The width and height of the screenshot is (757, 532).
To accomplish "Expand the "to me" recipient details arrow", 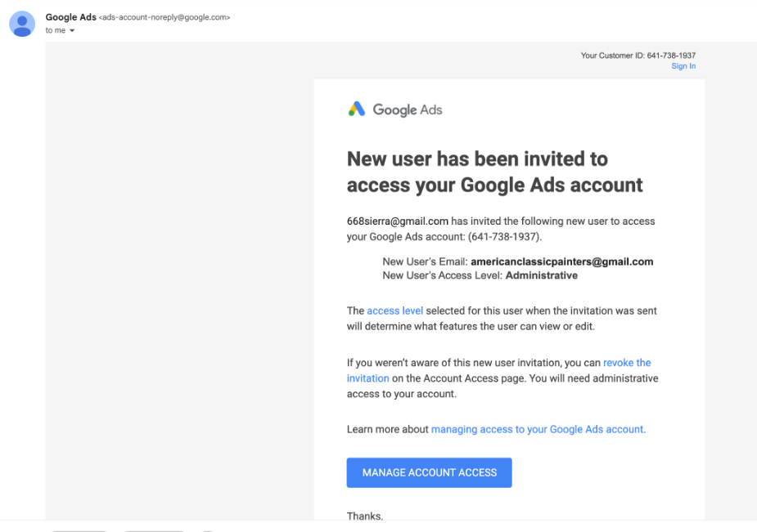I will (x=71, y=31).
